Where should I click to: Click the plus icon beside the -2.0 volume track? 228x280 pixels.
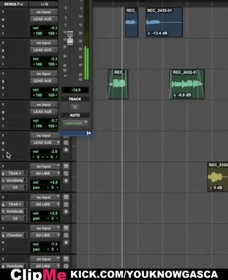pyautogui.click(x=66, y=150)
